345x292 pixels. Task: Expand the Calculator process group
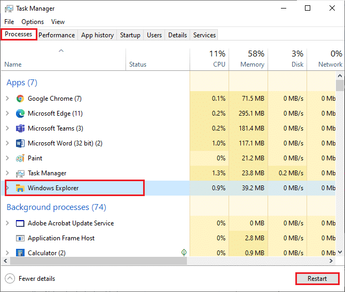tap(7, 253)
